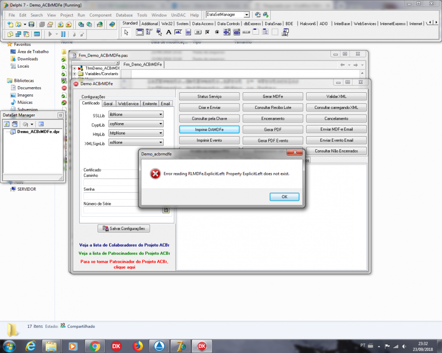Open Firefox from the taskbar
The width and height of the screenshot is (442, 353).
click(138, 346)
